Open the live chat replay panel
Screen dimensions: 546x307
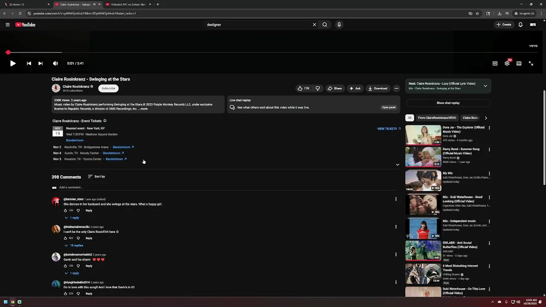point(389,107)
